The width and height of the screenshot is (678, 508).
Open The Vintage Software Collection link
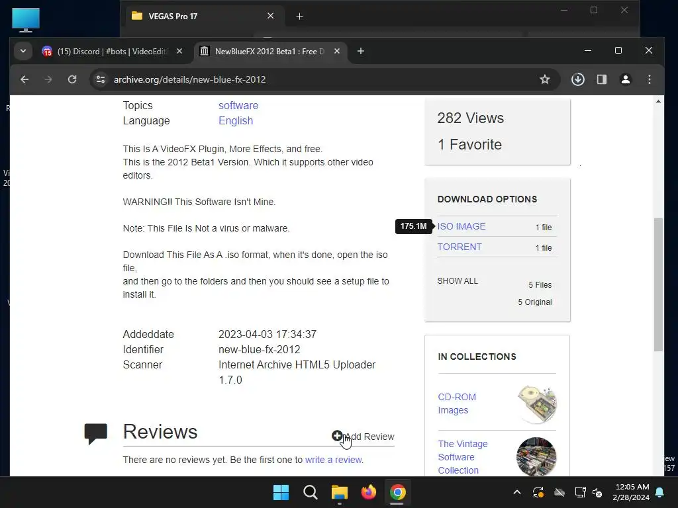pos(463,457)
